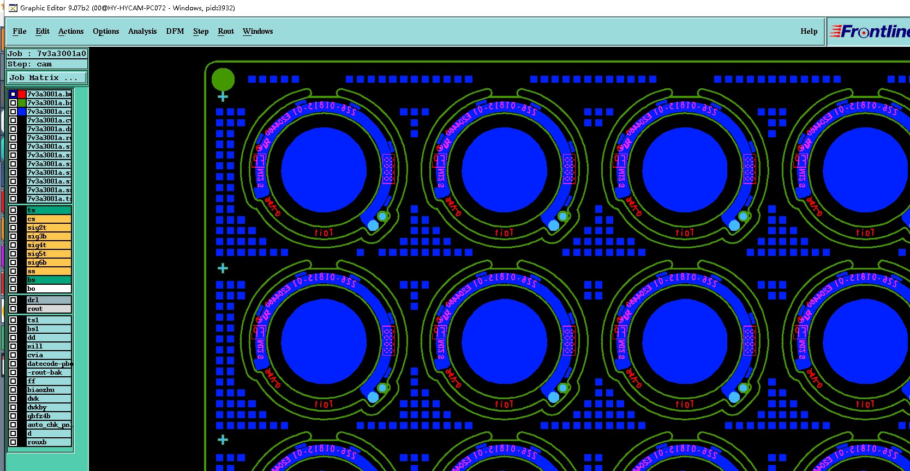
Task: Select the cvia layer name
Action: pyautogui.click(x=49, y=355)
